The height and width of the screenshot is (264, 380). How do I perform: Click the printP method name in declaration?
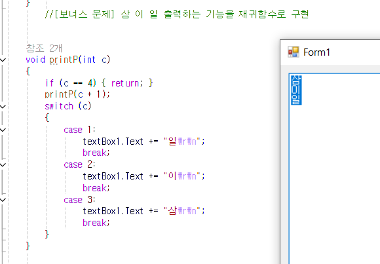click(x=64, y=60)
